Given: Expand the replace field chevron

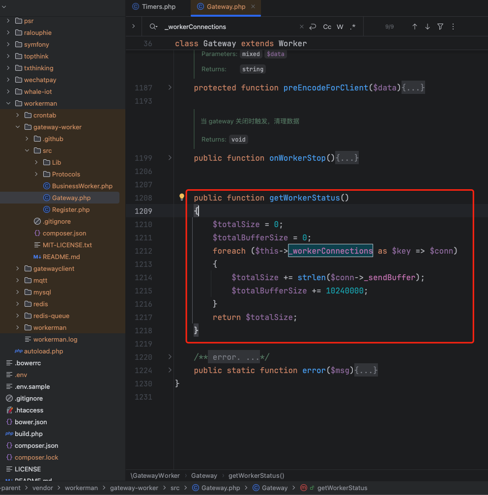Looking at the screenshot, I should coord(133,27).
